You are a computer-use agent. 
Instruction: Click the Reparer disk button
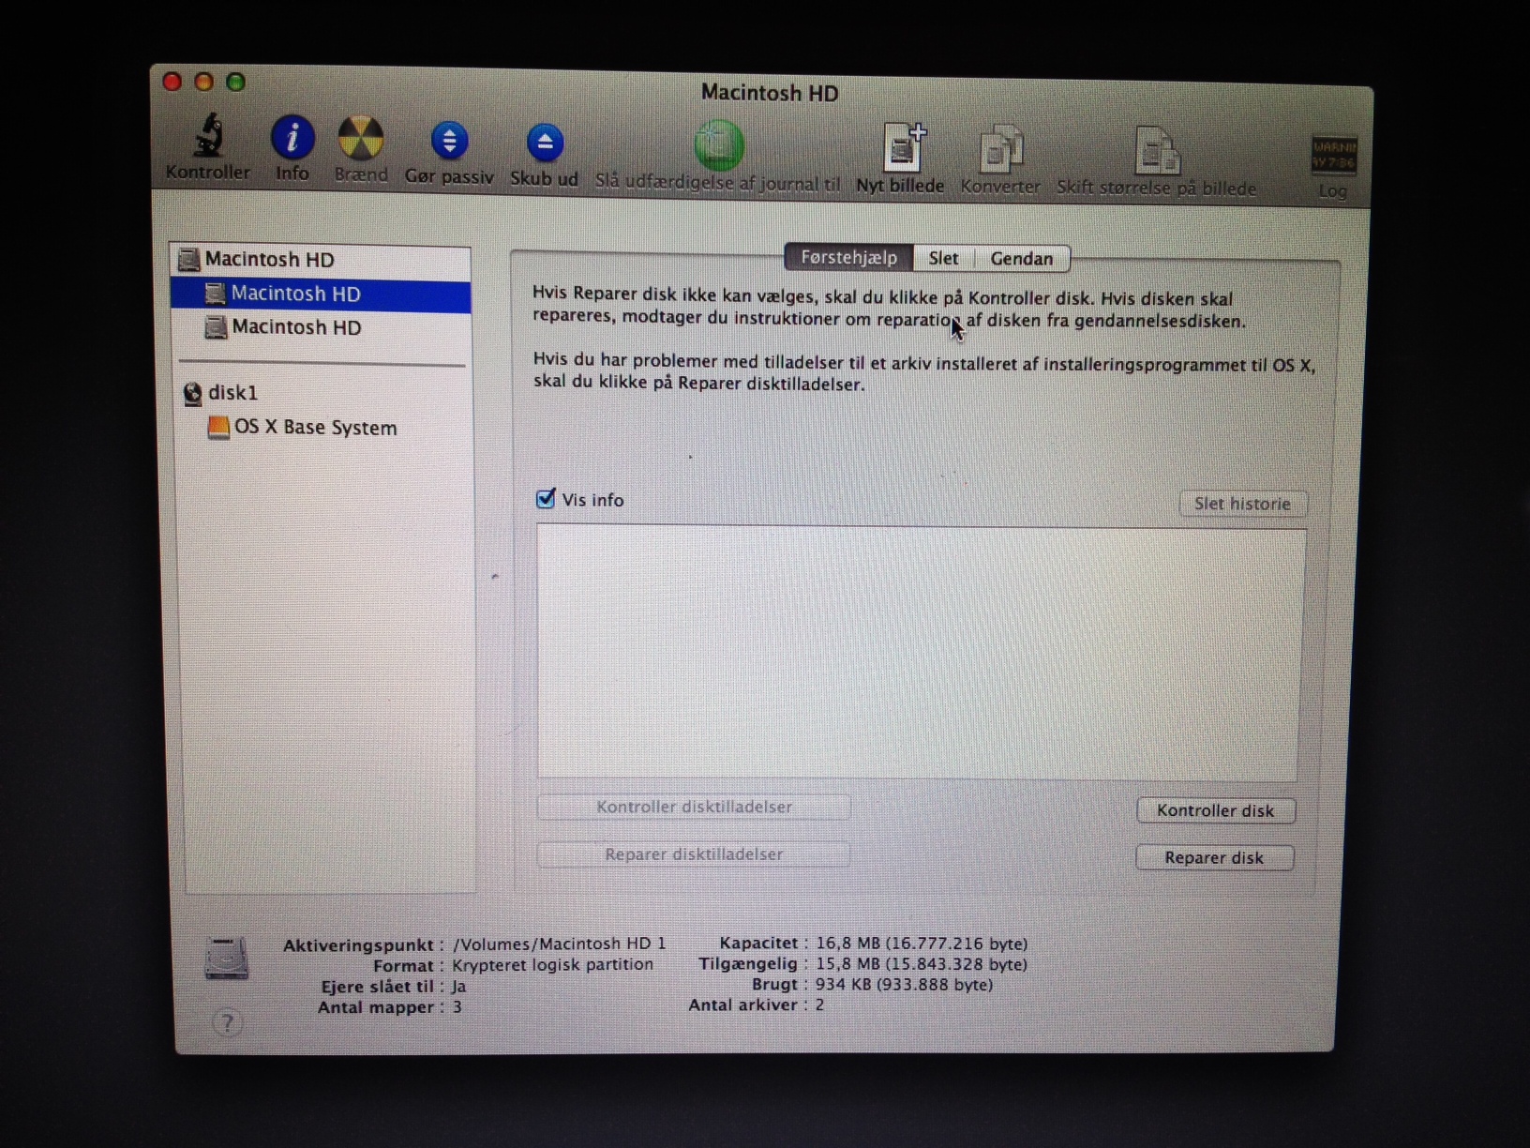pos(1214,857)
